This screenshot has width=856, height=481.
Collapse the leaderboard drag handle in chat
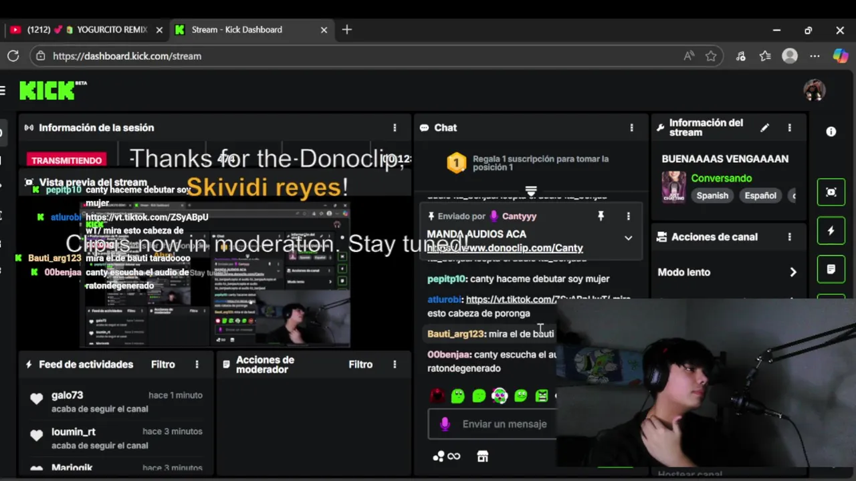tap(531, 191)
